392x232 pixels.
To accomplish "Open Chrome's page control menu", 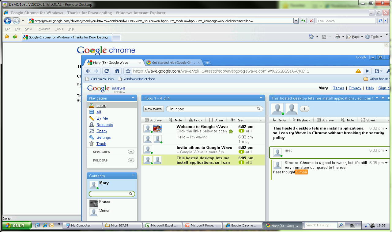I will click(379, 71).
